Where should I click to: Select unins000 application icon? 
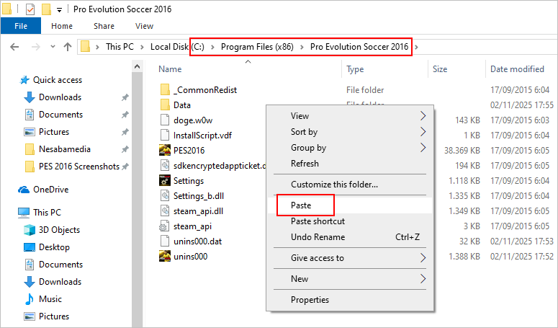click(165, 257)
